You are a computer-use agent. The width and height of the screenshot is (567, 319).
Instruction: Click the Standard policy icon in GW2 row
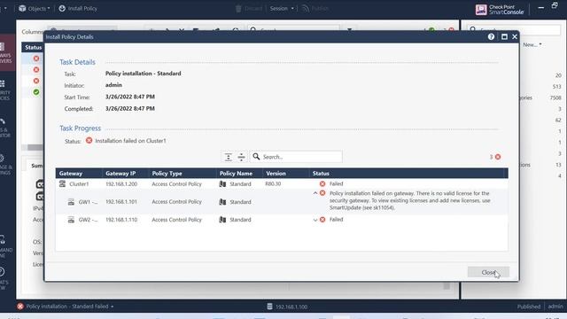point(222,220)
